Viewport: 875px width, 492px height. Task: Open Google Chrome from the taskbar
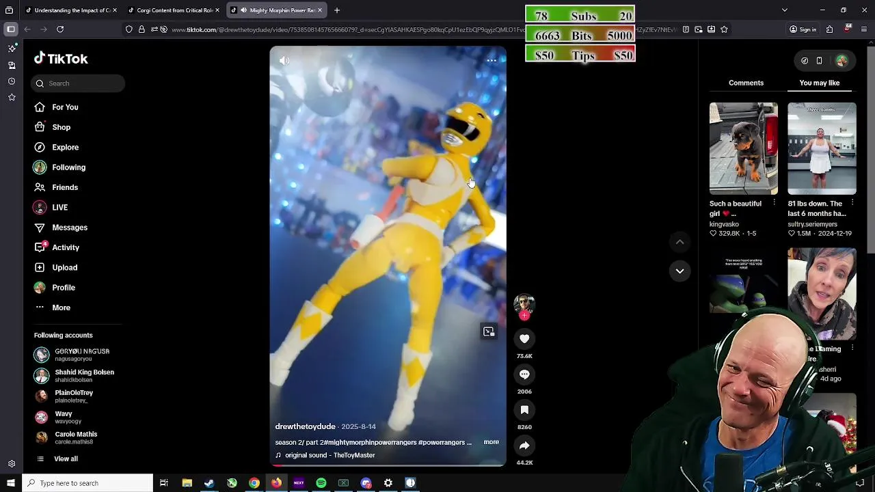(x=254, y=483)
